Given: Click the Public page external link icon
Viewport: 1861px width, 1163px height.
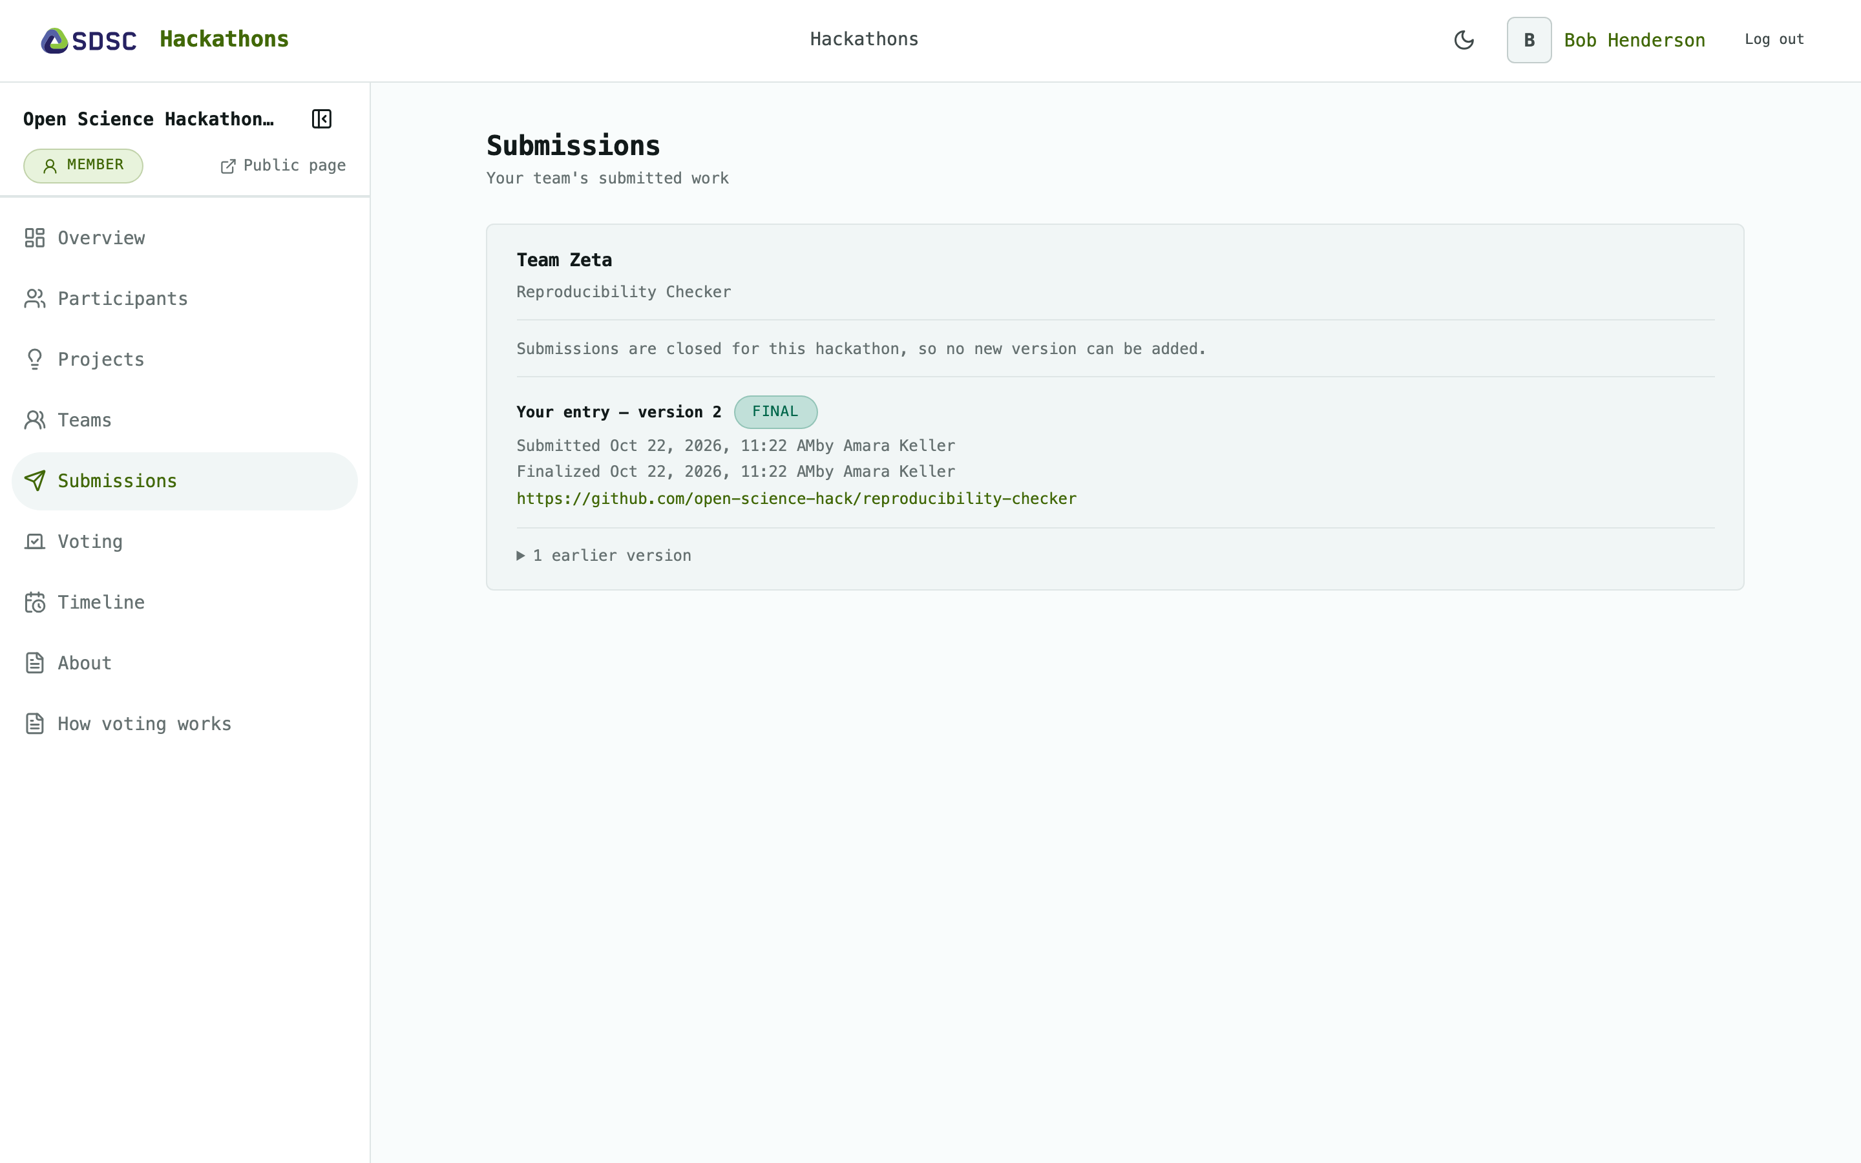Looking at the screenshot, I should point(227,167).
